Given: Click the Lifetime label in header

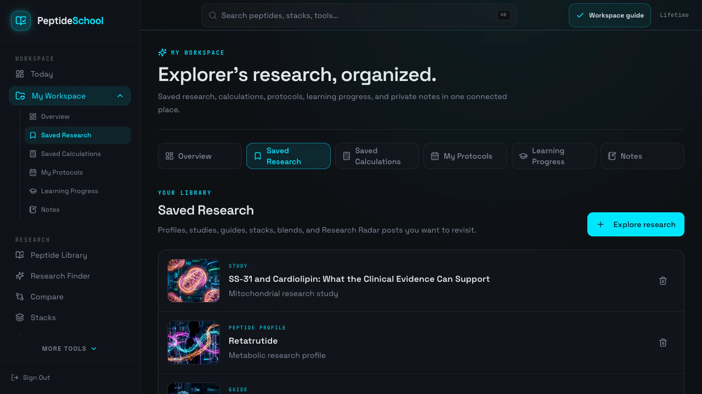Looking at the screenshot, I should 674,15.
